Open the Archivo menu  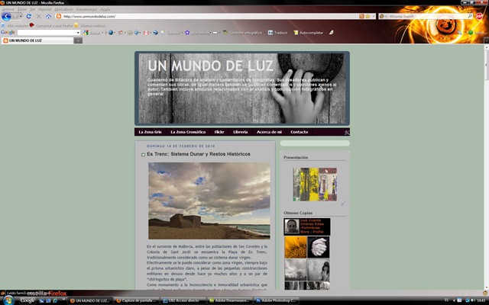point(8,9)
